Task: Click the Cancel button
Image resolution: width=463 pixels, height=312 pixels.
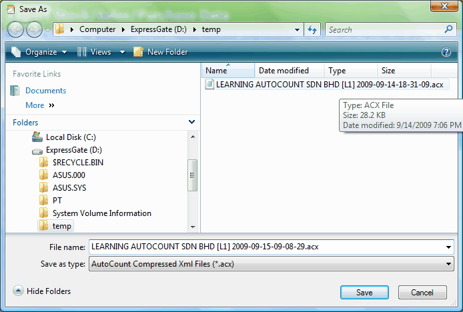Action: pos(422,292)
